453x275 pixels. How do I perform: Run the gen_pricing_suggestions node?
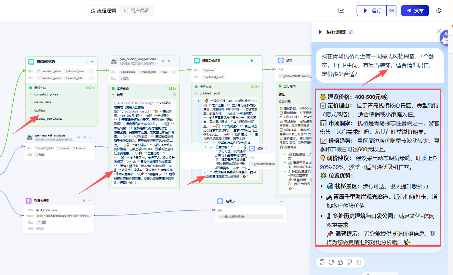pos(169,61)
